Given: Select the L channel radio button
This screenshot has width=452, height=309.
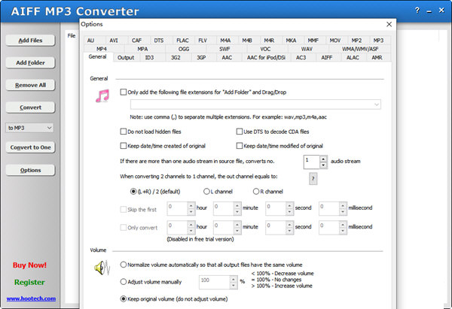Looking at the screenshot, I should 206,191.
